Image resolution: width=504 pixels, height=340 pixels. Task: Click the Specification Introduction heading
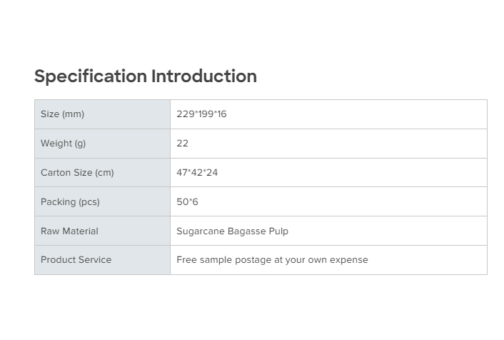(146, 76)
